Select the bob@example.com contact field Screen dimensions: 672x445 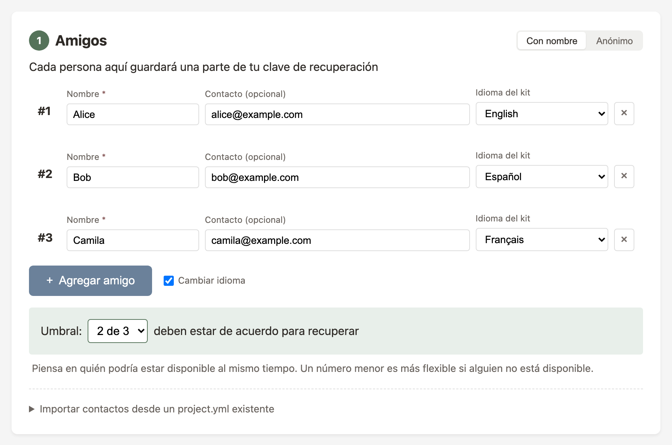(x=337, y=177)
